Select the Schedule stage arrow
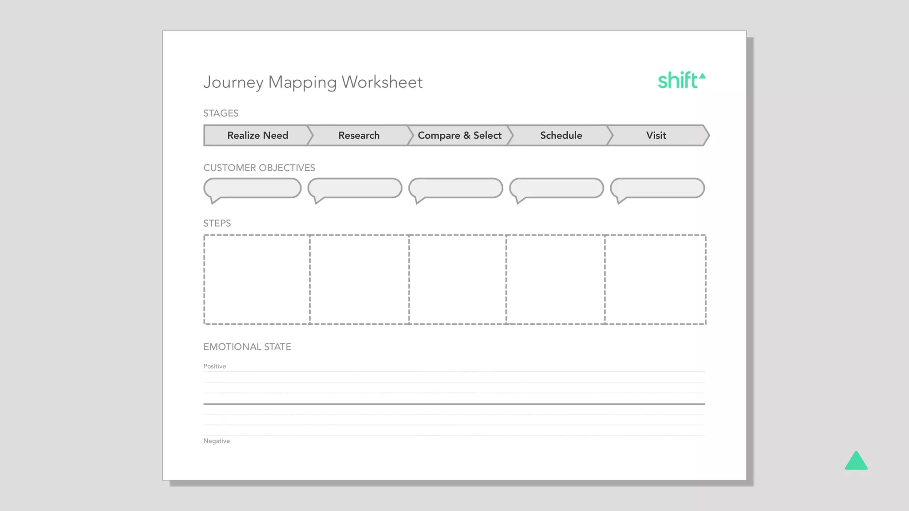This screenshot has height=511, width=909. pyautogui.click(x=561, y=135)
